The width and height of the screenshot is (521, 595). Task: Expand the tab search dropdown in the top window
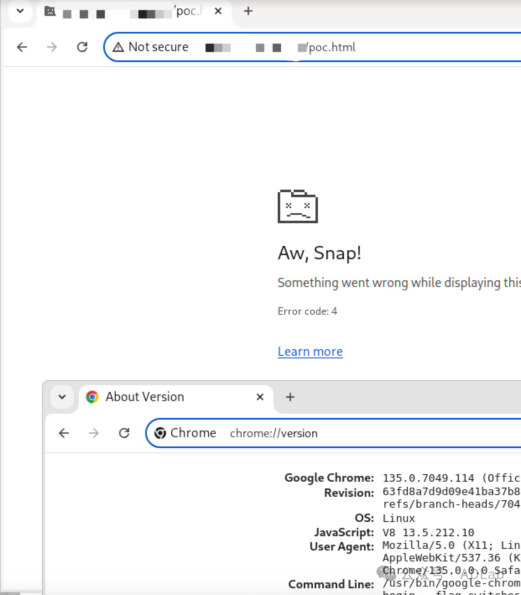pos(20,11)
